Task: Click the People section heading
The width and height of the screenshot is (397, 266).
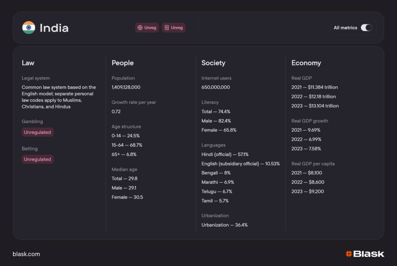Action: [x=123, y=63]
